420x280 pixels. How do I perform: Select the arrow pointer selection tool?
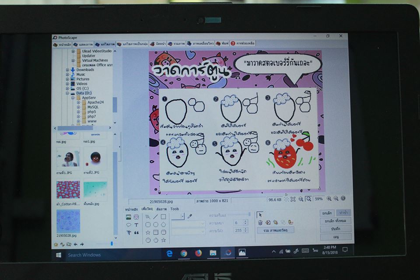260,214
